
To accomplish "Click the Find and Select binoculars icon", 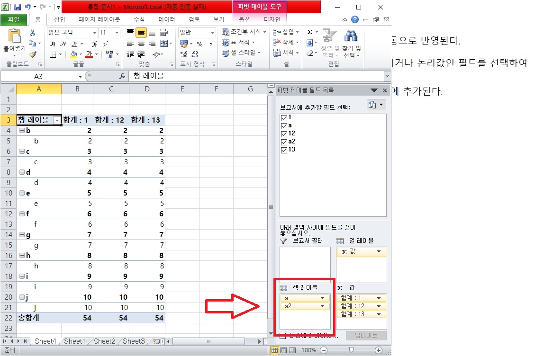I will (x=351, y=36).
